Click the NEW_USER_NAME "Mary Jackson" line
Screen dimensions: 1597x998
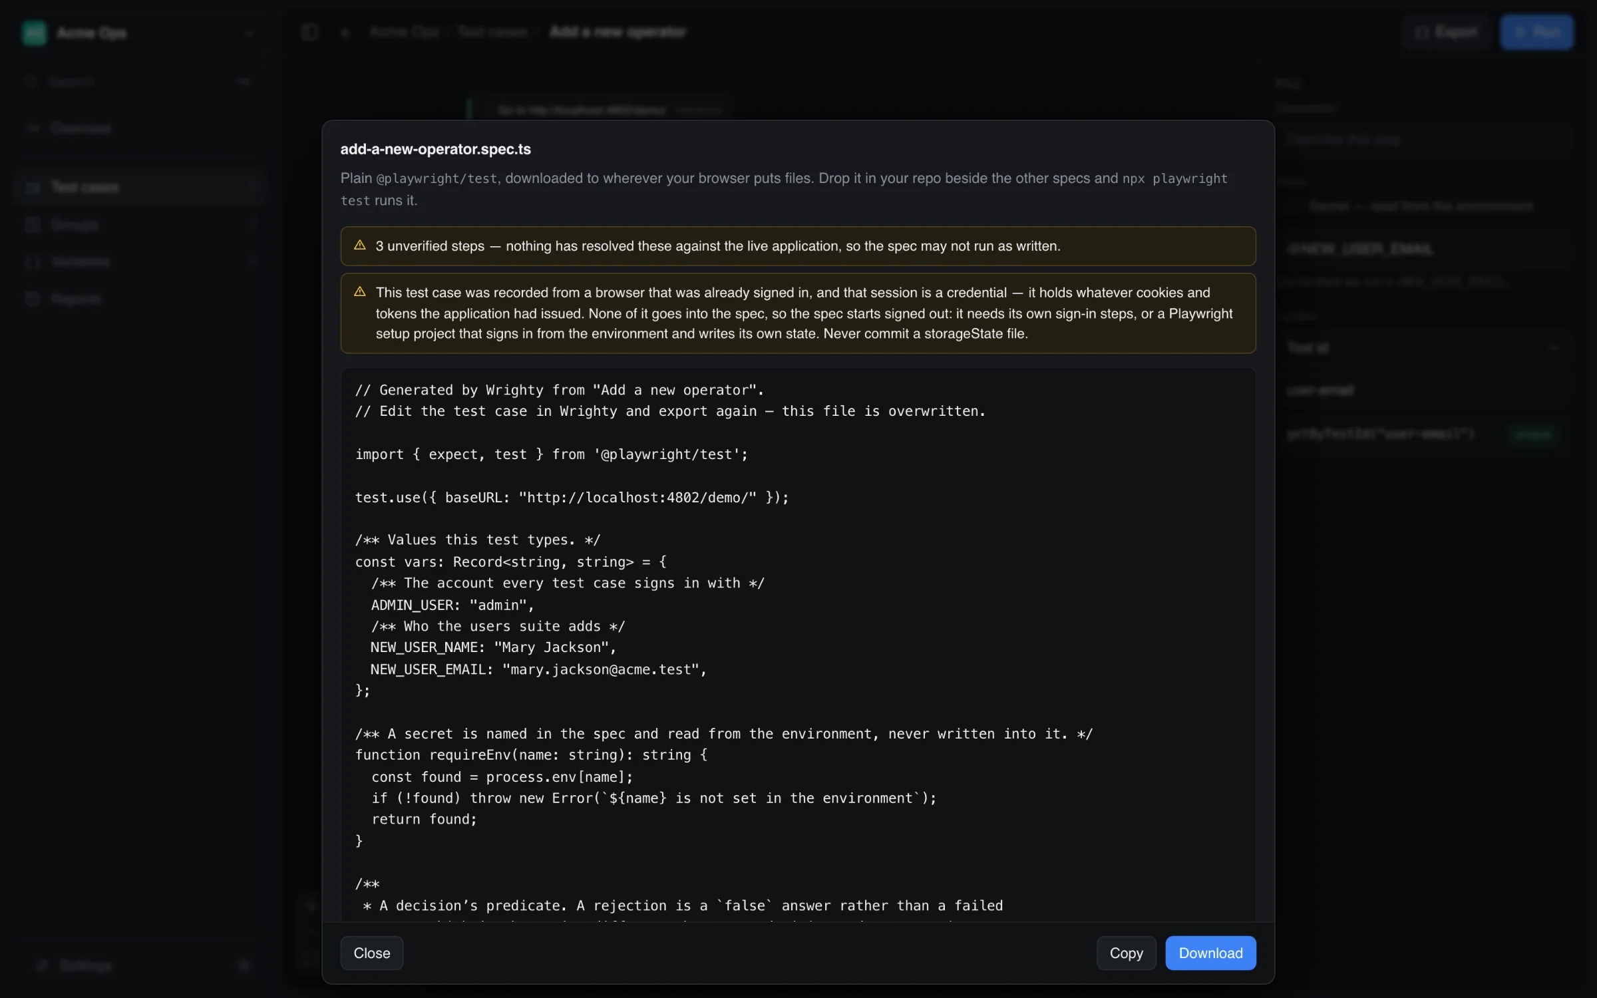click(x=494, y=647)
